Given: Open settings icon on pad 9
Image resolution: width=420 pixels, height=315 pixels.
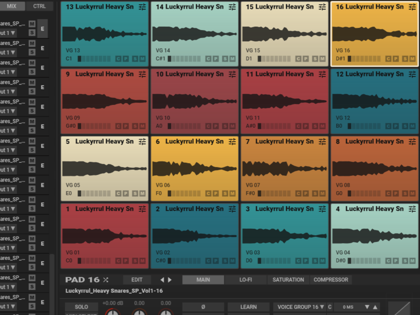Looking at the screenshot, I should [x=142, y=74].
